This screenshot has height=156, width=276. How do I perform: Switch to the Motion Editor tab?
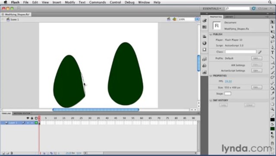coord(22,114)
